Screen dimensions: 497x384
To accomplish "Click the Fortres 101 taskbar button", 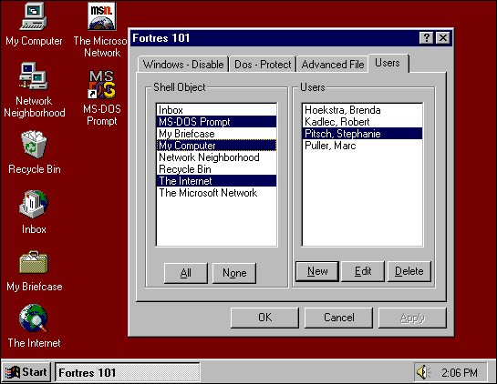I will [128, 372].
